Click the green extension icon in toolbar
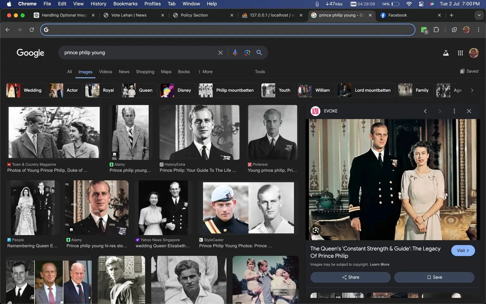Screen dimensions: 486x304 tap(424, 30)
